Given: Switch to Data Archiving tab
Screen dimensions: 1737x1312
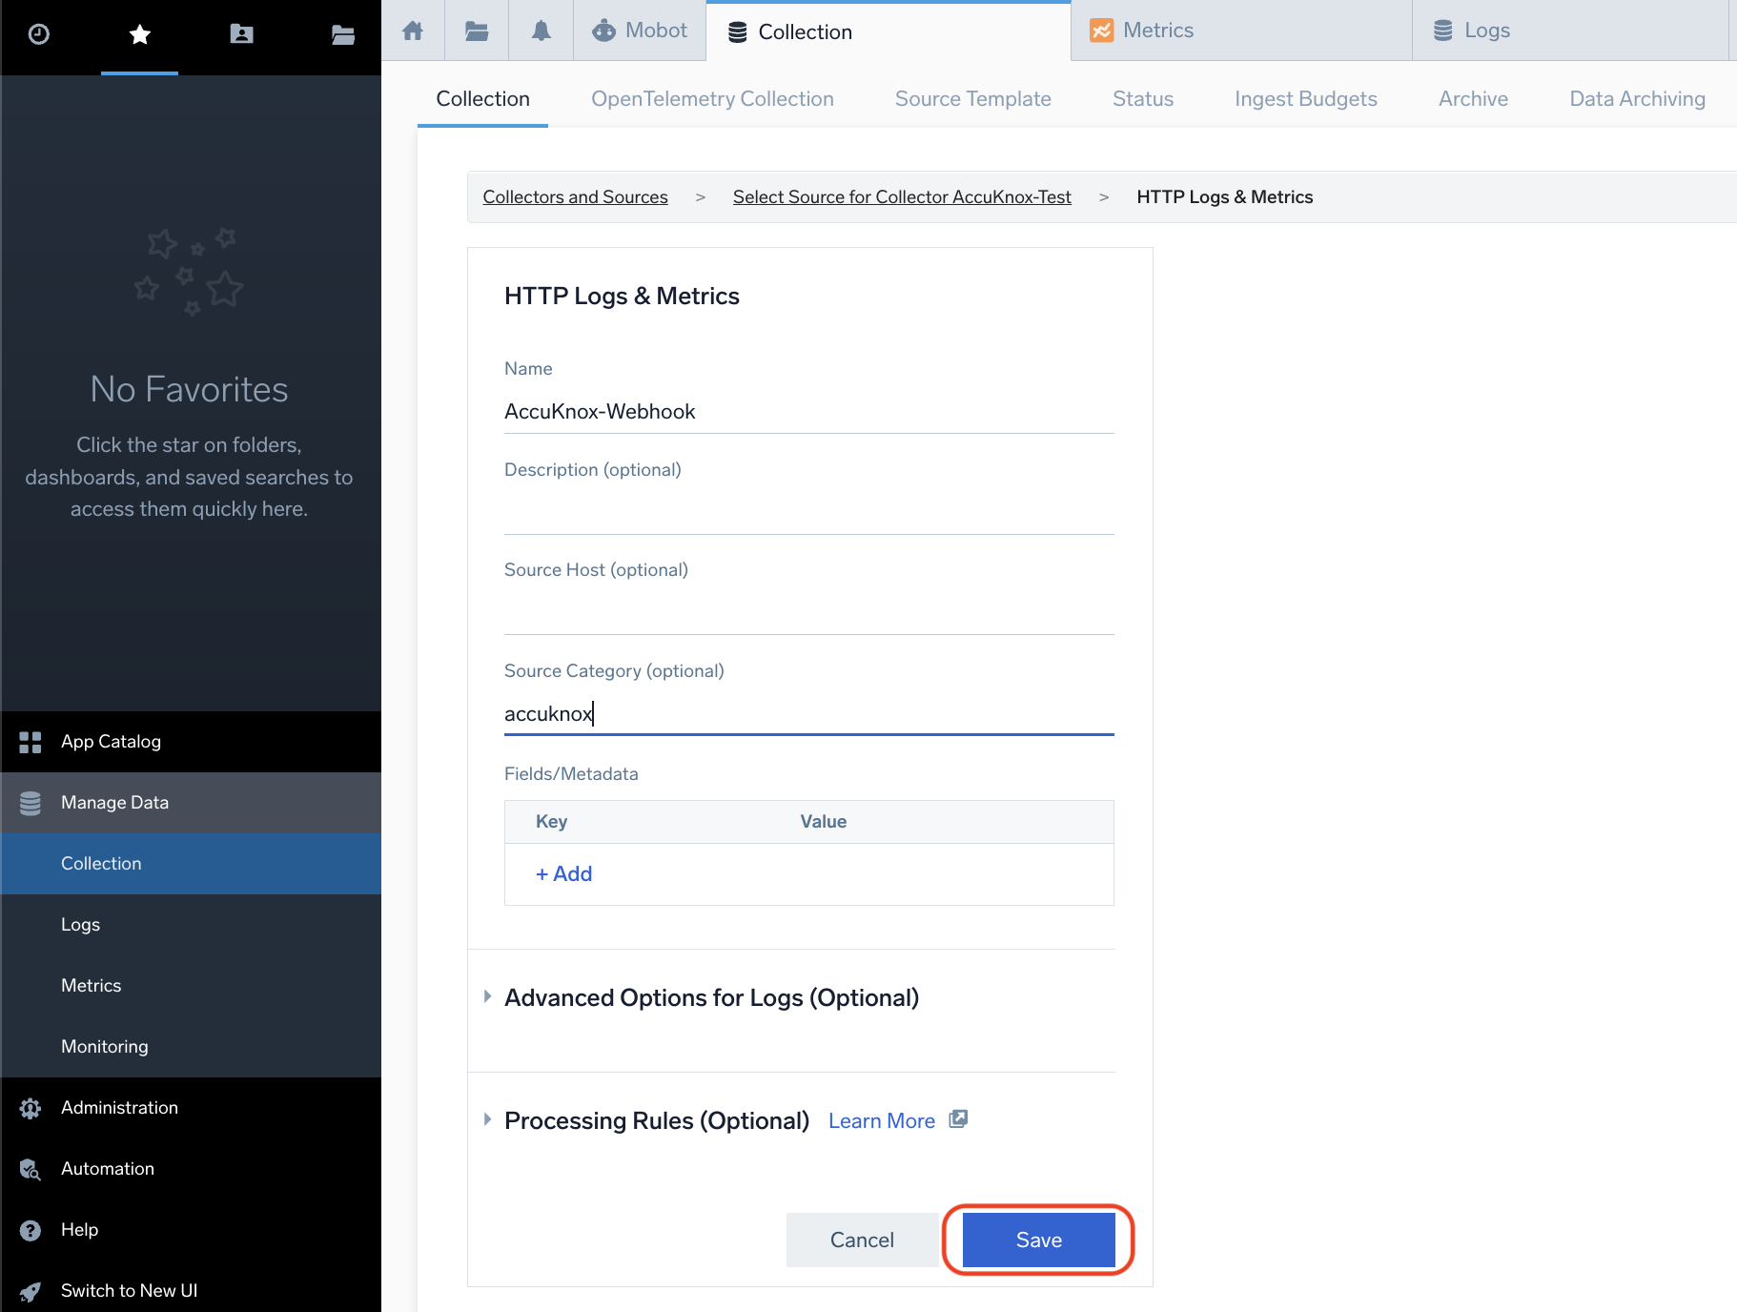Looking at the screenshot, I should pos(1637,99).
